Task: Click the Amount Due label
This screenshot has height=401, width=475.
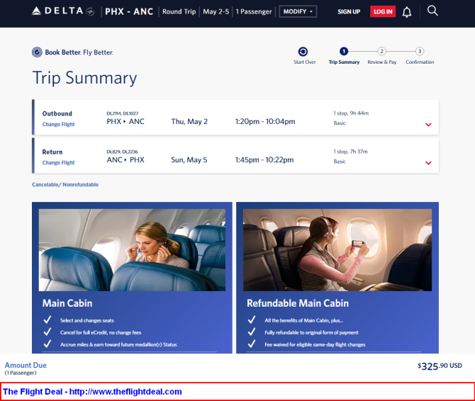Action: [26, 365]
